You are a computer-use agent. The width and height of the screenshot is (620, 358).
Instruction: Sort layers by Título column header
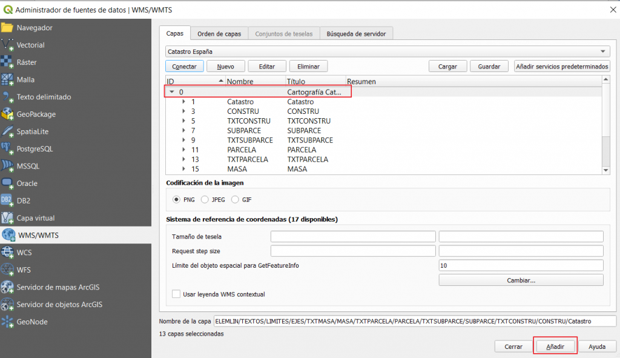tap(315, 81)
